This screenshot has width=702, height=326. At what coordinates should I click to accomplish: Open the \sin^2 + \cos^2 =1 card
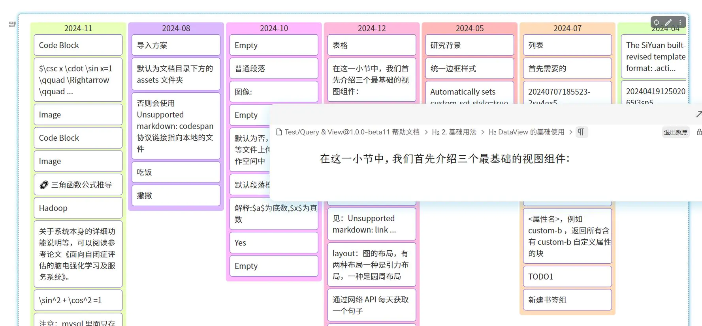[x=78, y=300]
